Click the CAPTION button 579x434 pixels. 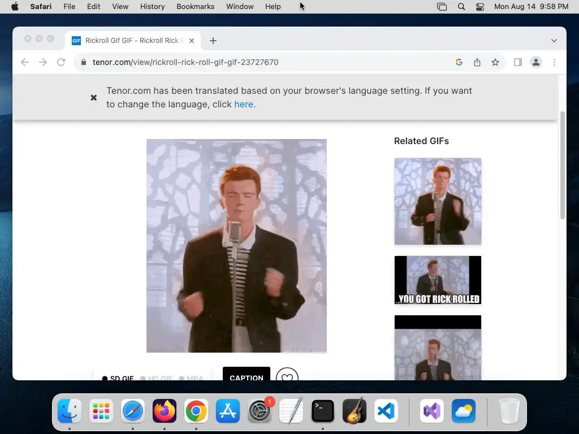click(247, 374)
